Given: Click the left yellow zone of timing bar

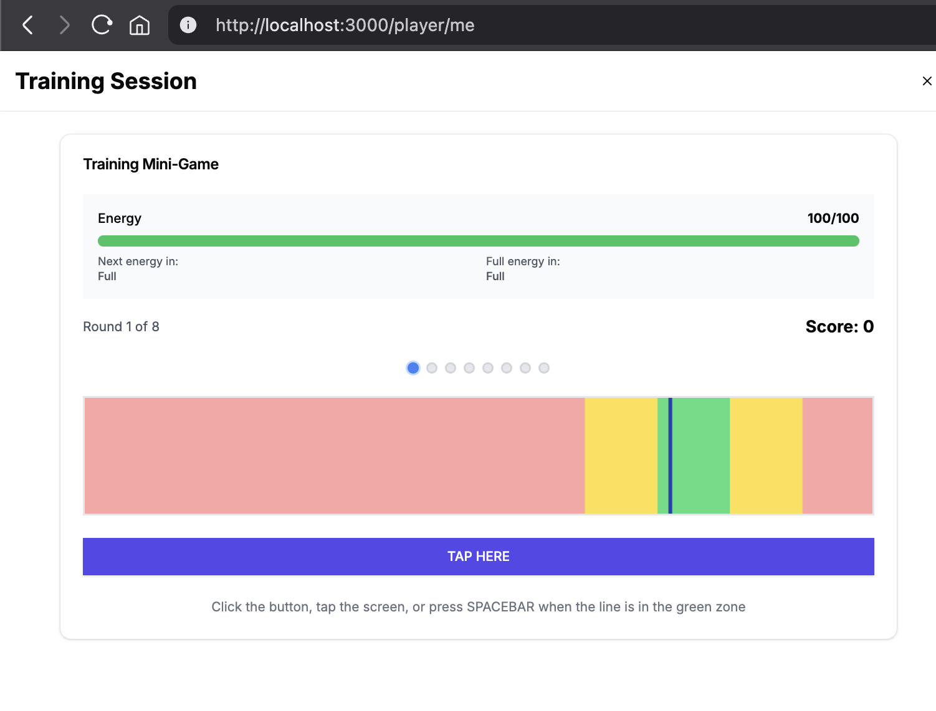Looking at the screenshot, I should 621,456.
